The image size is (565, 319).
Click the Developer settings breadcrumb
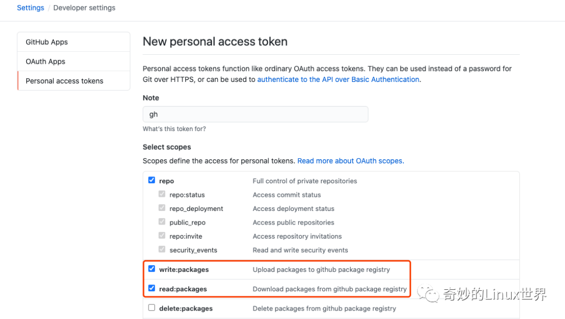click(x=84, y=7)
